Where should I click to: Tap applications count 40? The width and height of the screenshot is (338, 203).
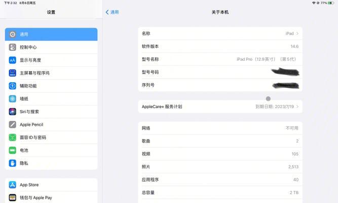[296, 180]
